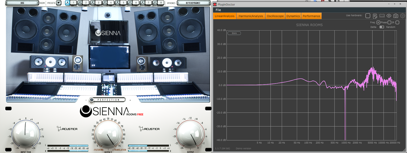Click the Store button on graph
Viewport: 407px width, 153px height.
pyautogui.click(x=234, y=33)
